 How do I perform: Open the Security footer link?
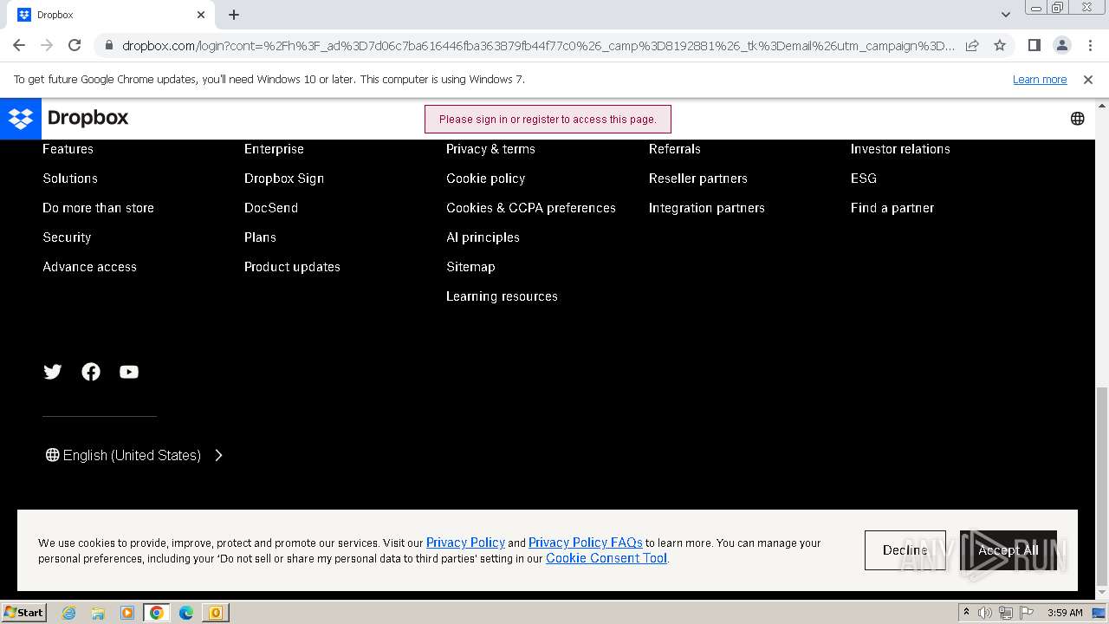click(x=67, y=237)
